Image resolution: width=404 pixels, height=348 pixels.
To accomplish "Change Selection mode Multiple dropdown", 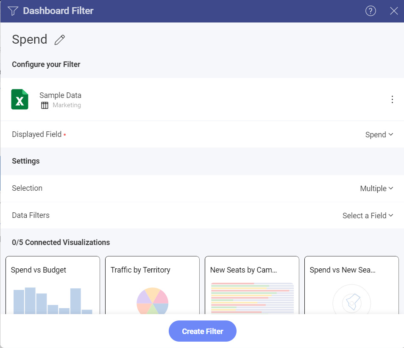I will pyautogui.click(x=376, y=188).
